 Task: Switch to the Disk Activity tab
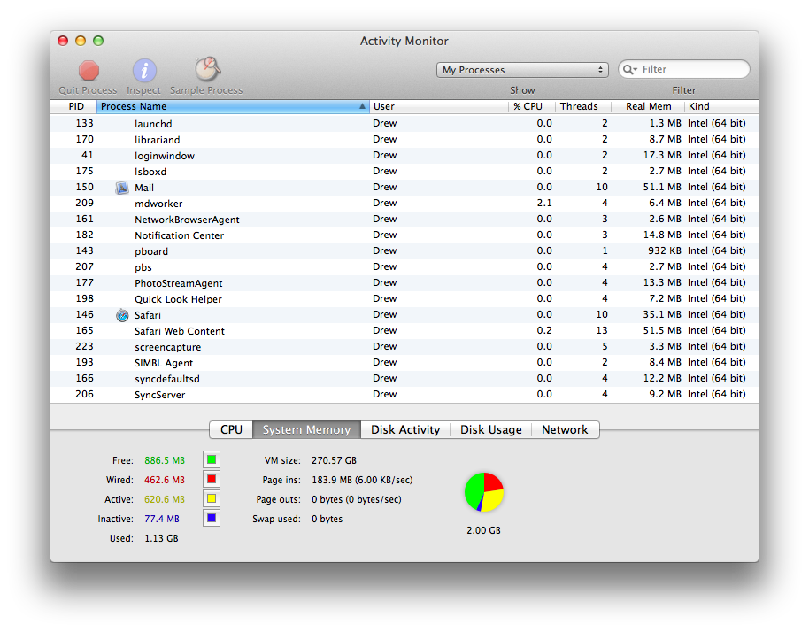pos(405,430)
